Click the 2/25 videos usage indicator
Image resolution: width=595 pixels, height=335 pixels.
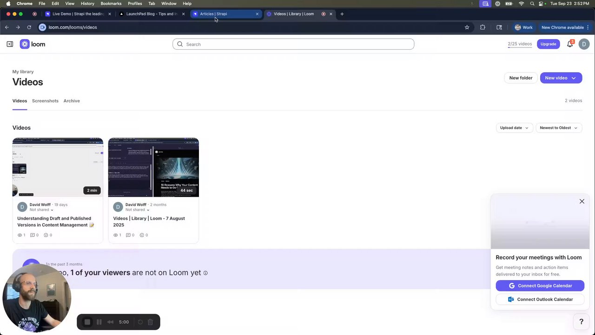pyautogui.click(x=520, y=44)
